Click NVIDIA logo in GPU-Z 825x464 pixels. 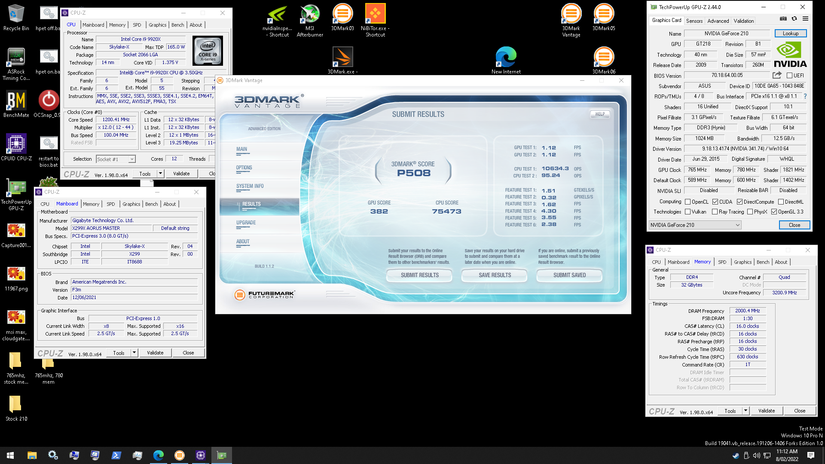click(791, 55)
